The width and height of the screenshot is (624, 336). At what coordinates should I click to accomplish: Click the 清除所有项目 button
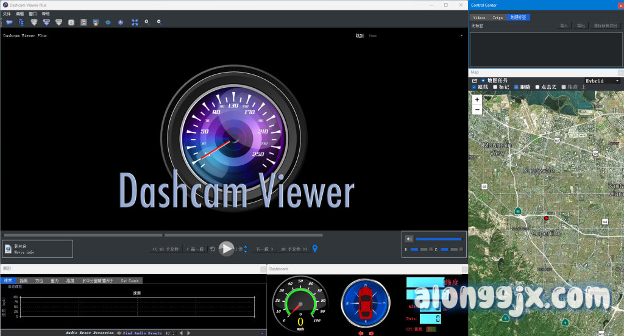pos(604,26)
